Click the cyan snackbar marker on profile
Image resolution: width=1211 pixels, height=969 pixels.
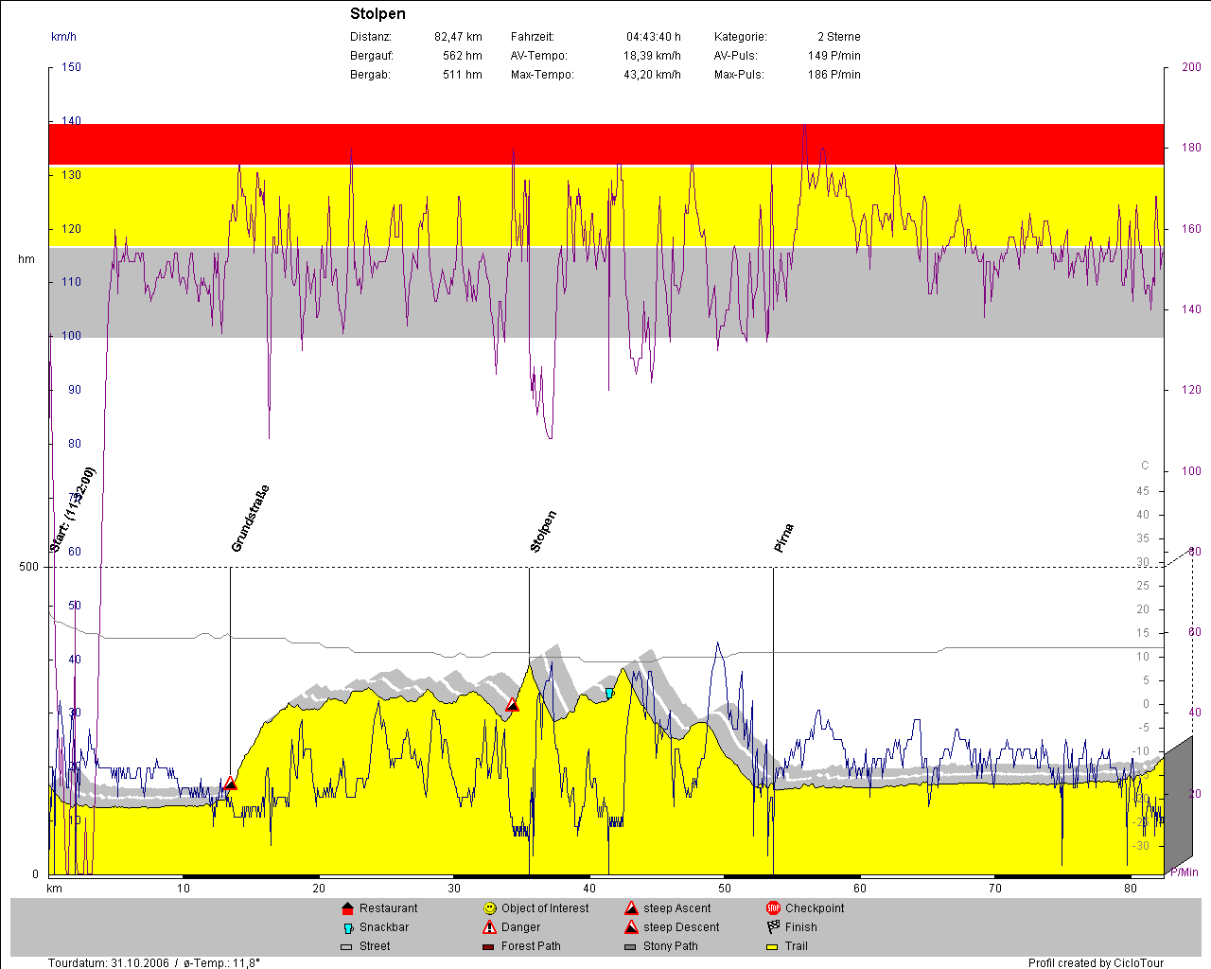pyautogui.click(x=609, y=694)
